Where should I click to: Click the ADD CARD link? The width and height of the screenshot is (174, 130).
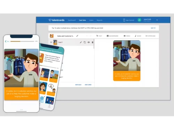click(88, 85)
